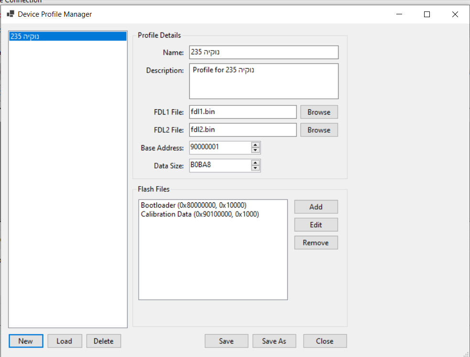This screenshot has height=357, width=470.
Task: Browse for the FDL2 file
Action: (318, 130)
